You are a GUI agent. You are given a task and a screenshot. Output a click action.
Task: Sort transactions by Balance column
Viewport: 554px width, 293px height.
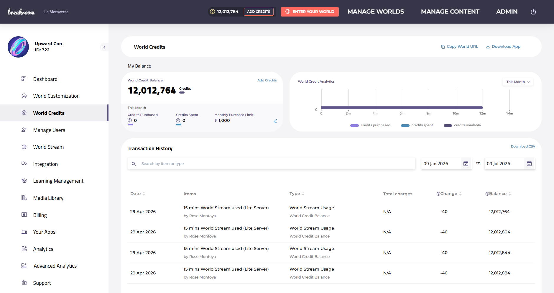click(x=498, y=194)
